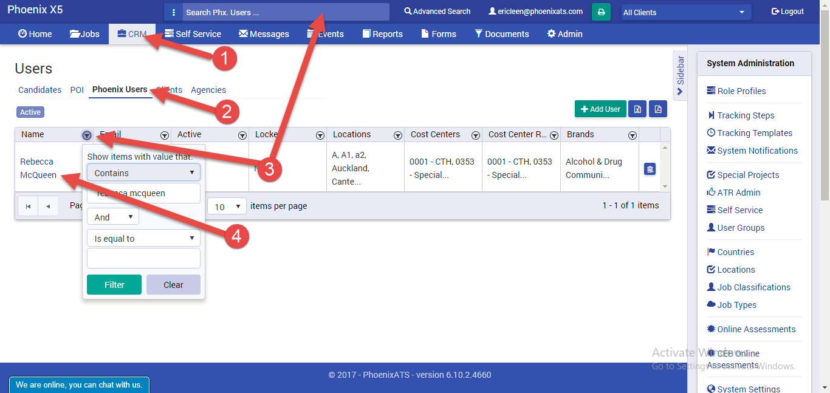This screenshot has height=393, width=830.
Task: Switch to the POI tab
Action: click(77, 90)
